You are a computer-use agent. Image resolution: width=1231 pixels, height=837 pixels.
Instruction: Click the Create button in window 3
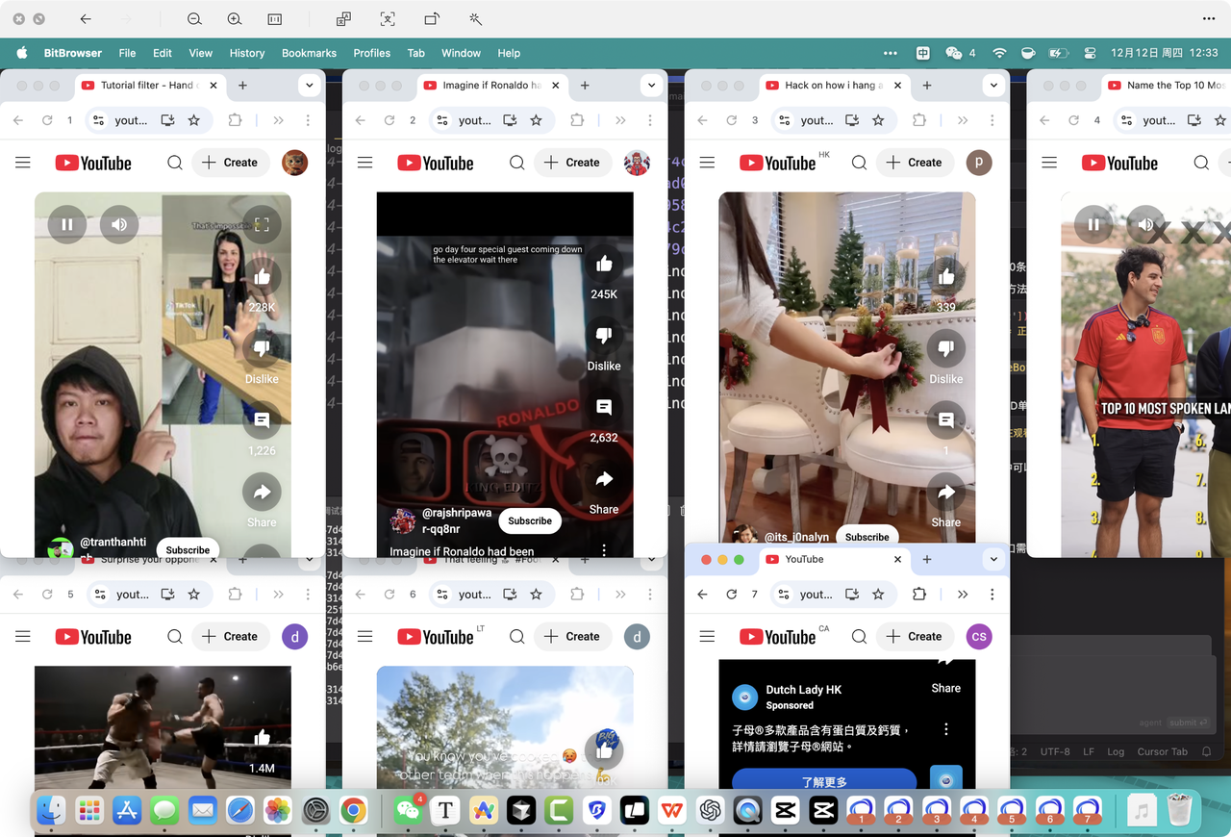[917, 163]
